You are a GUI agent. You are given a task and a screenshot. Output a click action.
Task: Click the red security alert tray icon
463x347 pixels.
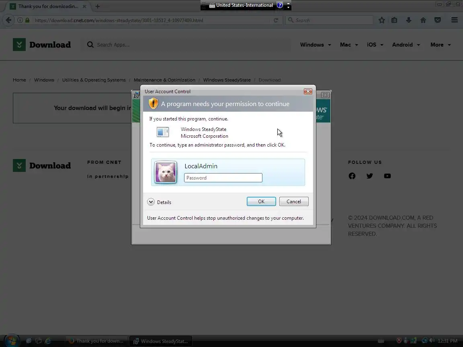click(x=399, y=341)
